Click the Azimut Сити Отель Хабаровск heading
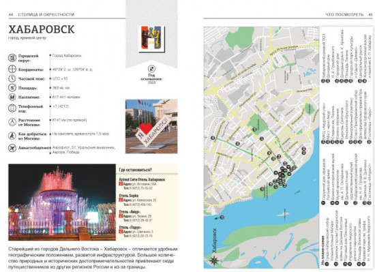This screenshot has height=272, width=375. pos(142,179)
